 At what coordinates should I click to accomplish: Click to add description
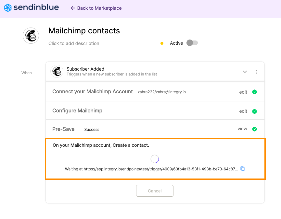pyautogui.click(x=74, y=43)
